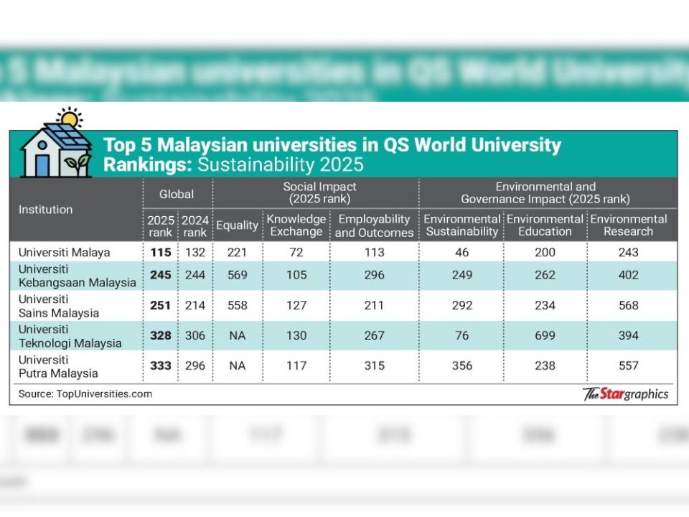Viewport: 689px width, 517px height.
Task: Click Universiti Sains Malaysia's Environmental Sustainability '292'
Action: [461, 306]
